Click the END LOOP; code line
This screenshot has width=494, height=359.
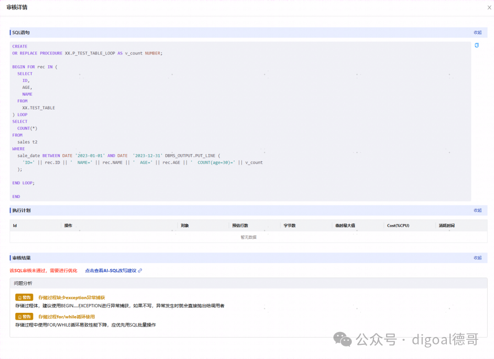click(23, 183)
